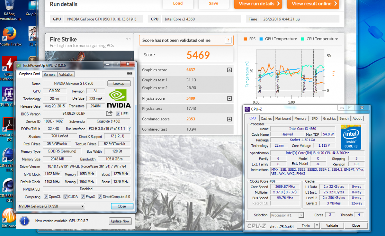Switch to the Caches tab in CPU-Z
The width and height of the screenshot is (385, 236).
(x=266, y=118)
